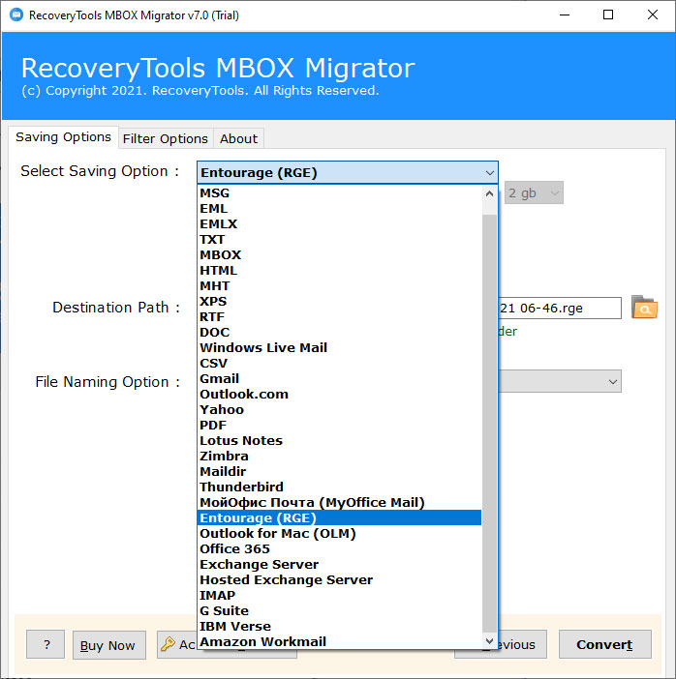Select the XPS list entry
Viewport: 676px width, 679px height.
340,302
